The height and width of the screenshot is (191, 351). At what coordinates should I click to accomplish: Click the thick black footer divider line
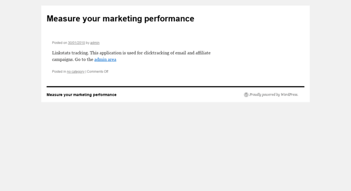coord(175,87)
